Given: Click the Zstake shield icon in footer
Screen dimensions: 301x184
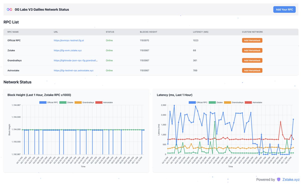Looking at the screenshot, I should point(279,179).
